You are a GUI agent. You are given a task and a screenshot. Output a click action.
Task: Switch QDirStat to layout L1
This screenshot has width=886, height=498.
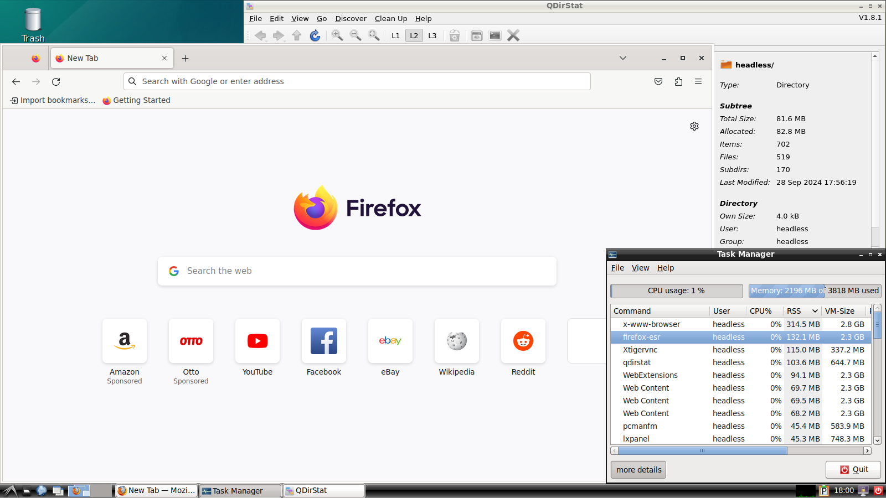(395, 35)
